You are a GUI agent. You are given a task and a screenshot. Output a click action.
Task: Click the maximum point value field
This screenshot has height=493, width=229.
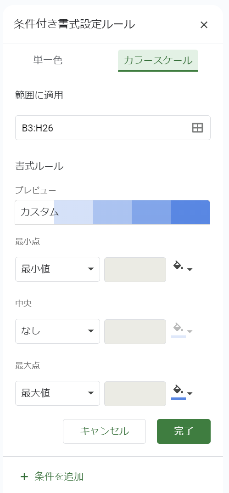[x=135, y=393]
